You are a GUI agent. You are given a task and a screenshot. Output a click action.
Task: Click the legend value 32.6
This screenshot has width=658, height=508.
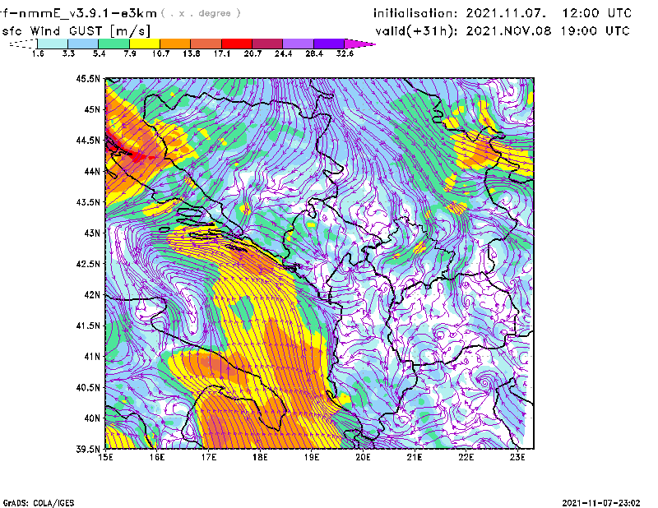345,53
